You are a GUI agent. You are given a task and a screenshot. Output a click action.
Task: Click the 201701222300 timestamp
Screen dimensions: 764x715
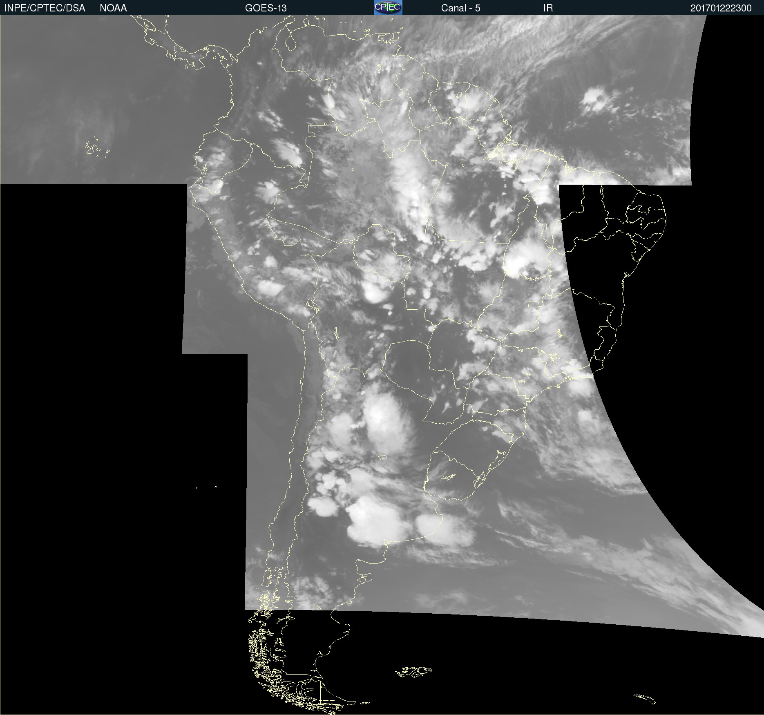pos(721,8)
